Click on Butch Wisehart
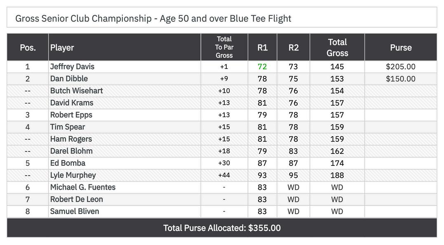 point(76,91)
